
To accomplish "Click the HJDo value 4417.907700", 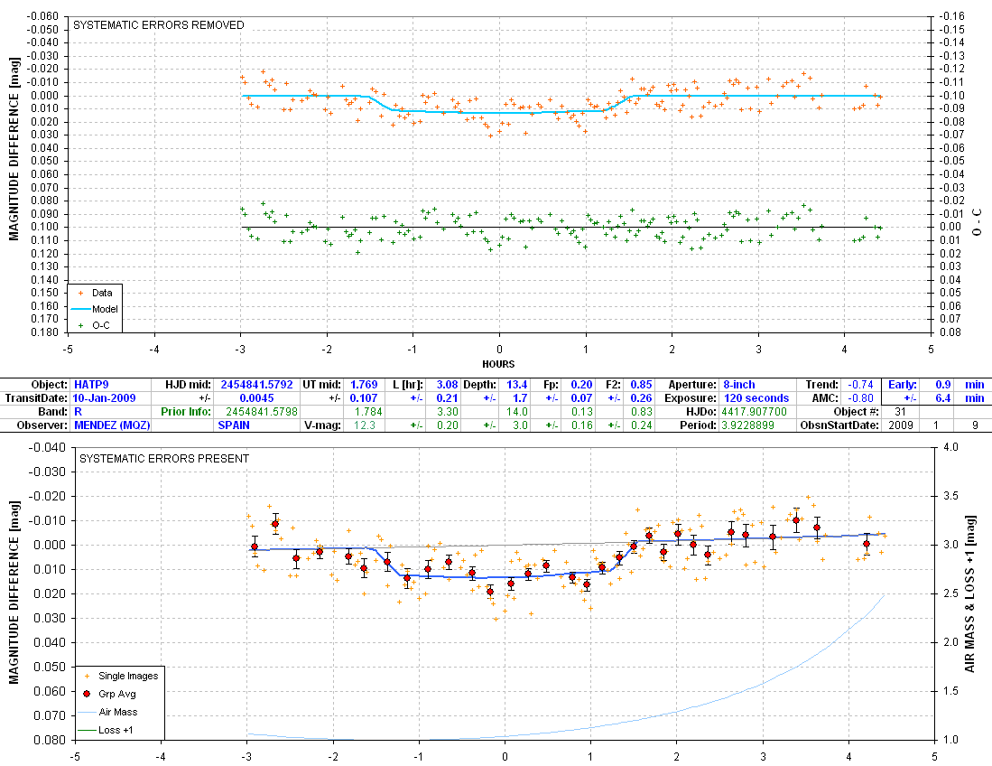I will 754,412.
